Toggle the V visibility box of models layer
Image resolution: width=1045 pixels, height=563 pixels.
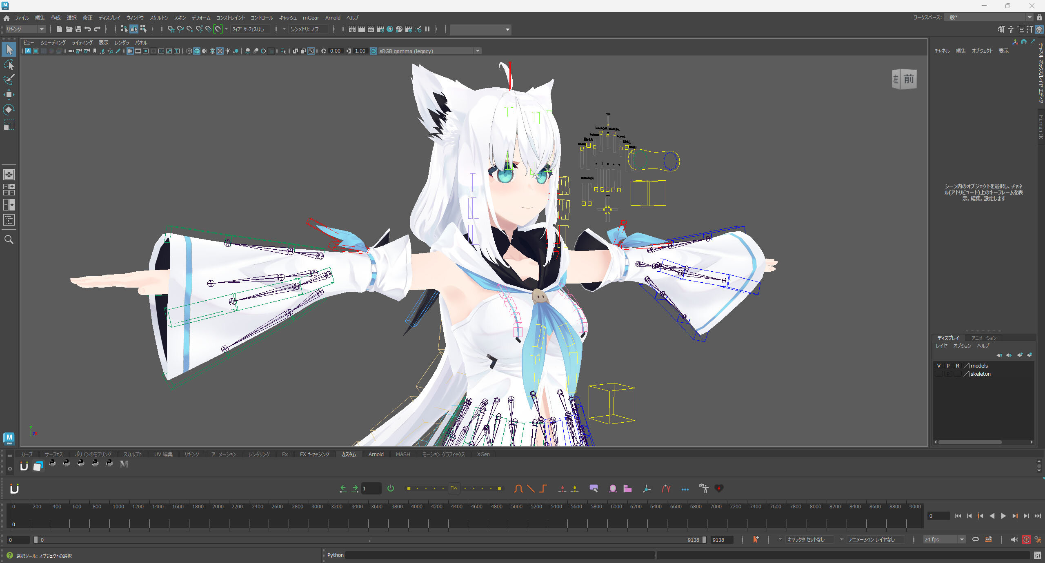(938, 366)
